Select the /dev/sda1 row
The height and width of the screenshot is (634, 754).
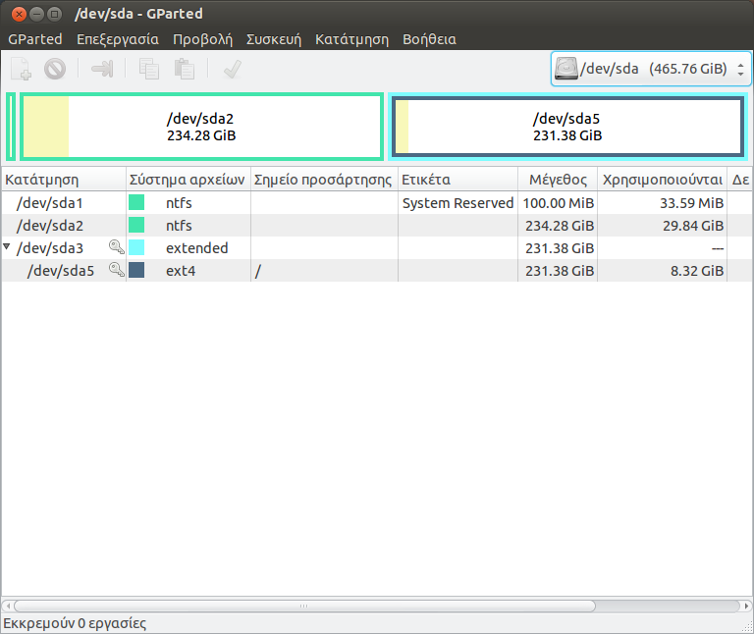[x=377, y=203]
